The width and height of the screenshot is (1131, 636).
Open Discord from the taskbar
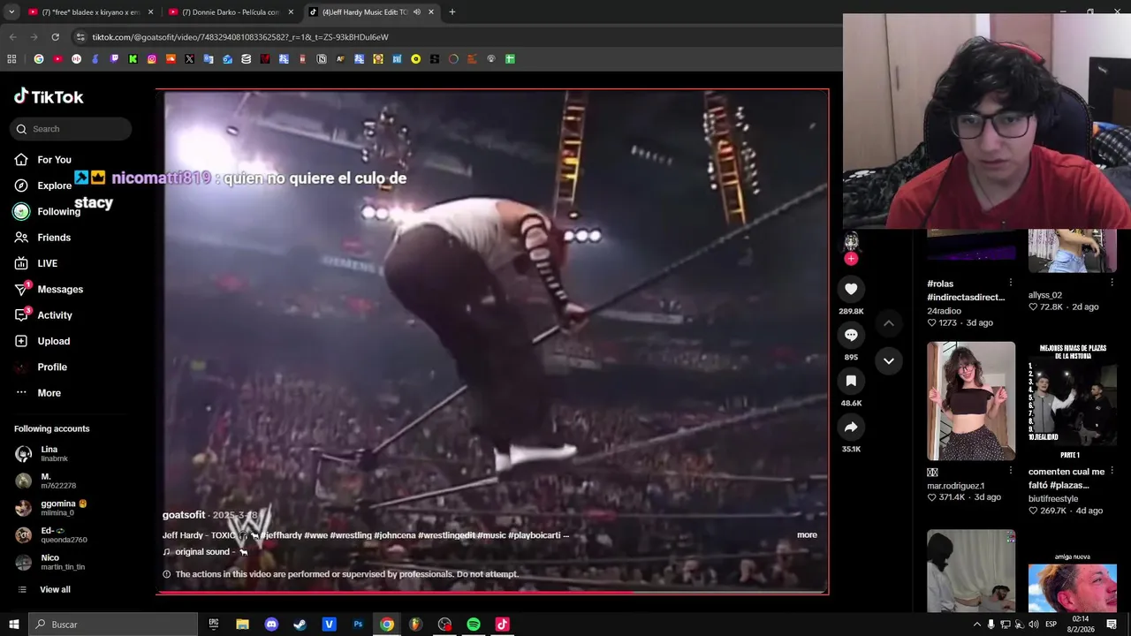click(271, 625)
